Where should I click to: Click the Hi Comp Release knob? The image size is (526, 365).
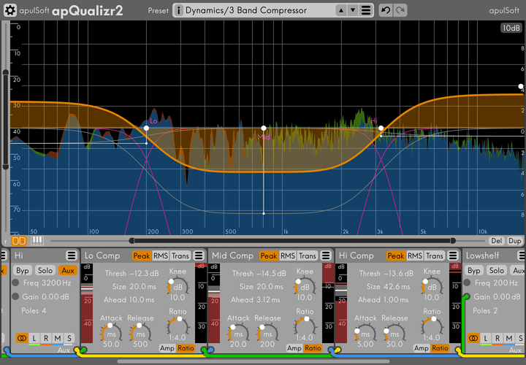394,333
